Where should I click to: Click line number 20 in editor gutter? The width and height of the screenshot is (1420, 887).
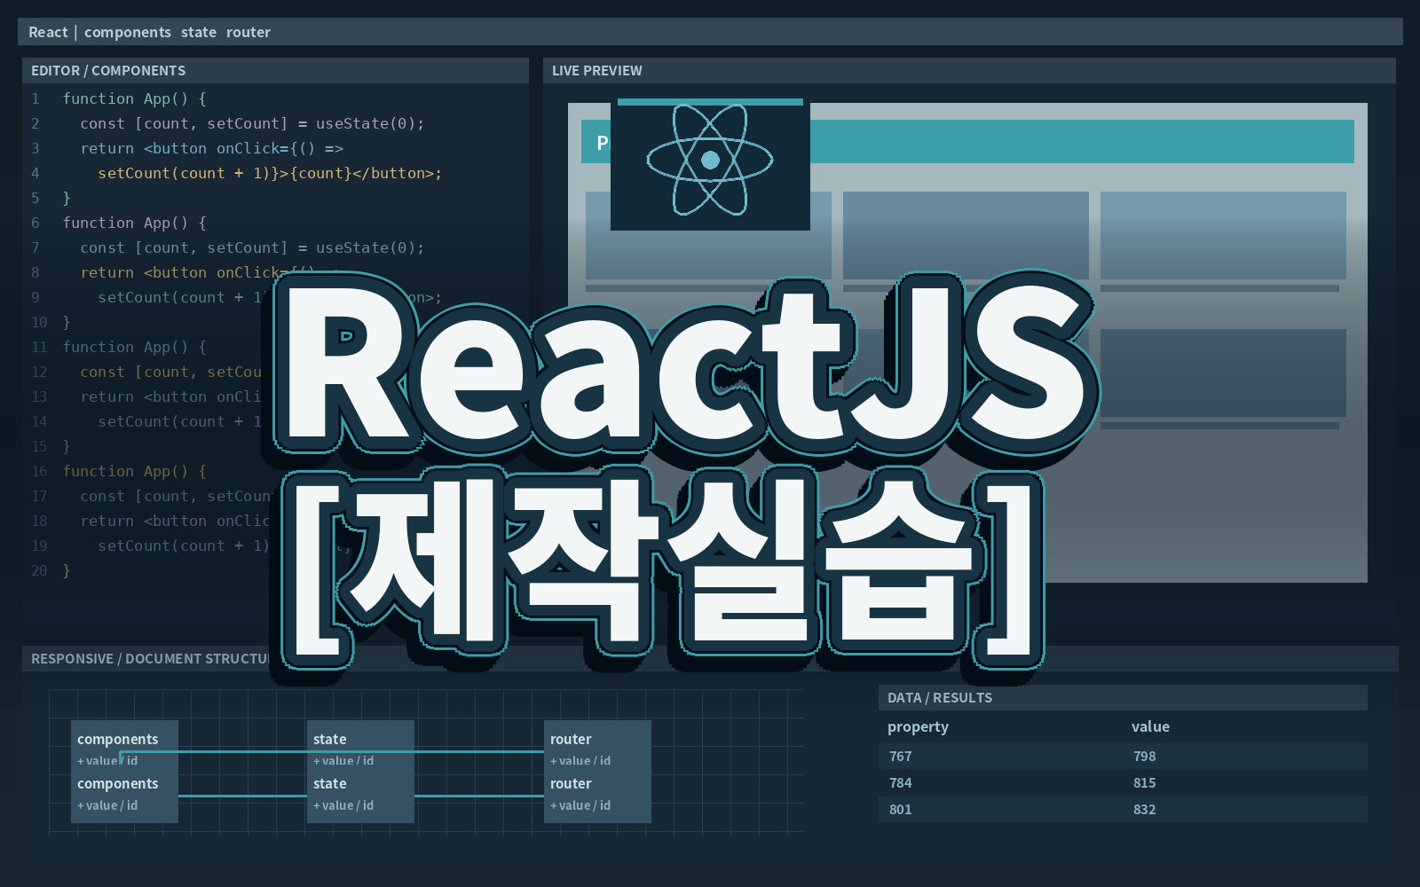40,570
